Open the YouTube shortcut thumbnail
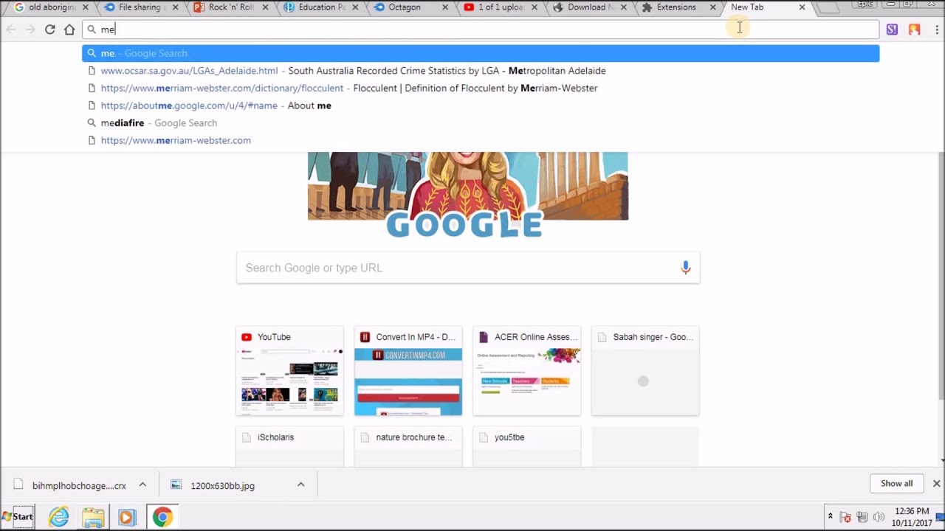The image size is (945, 531). coord(289,371)
